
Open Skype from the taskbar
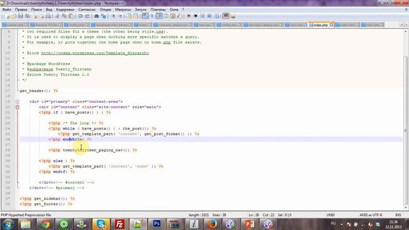pyautogui.click(x=101, y=224)
